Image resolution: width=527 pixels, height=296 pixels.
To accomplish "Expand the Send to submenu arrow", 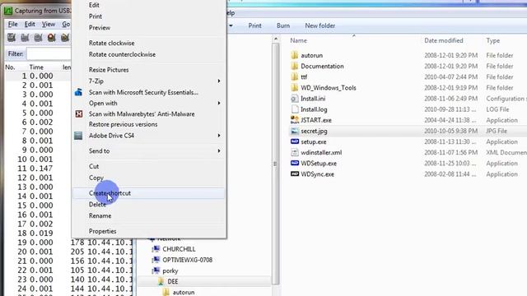I will [219, 151].
